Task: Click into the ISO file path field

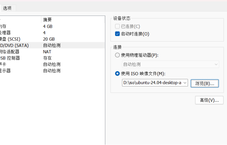Action: pyautogui.click(x=152, y=83)
